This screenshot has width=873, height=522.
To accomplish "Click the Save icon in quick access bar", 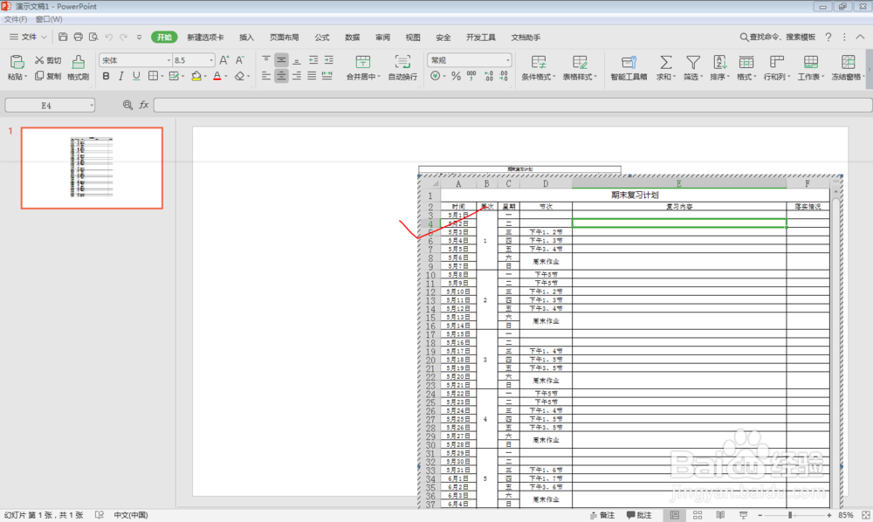I will point(63,38).
